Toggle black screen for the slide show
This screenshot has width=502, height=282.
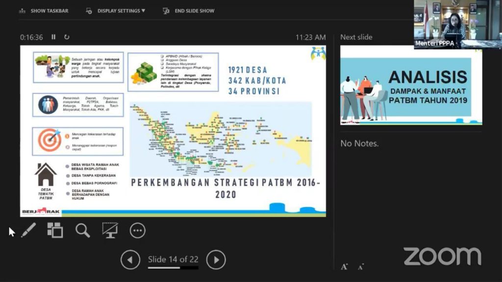pos(110,230)
